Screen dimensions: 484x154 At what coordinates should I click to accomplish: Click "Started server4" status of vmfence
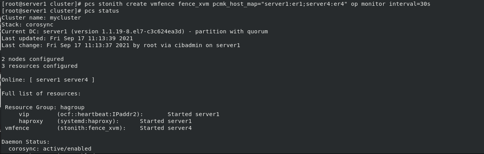pyautogui.click(x=166, y=128)
